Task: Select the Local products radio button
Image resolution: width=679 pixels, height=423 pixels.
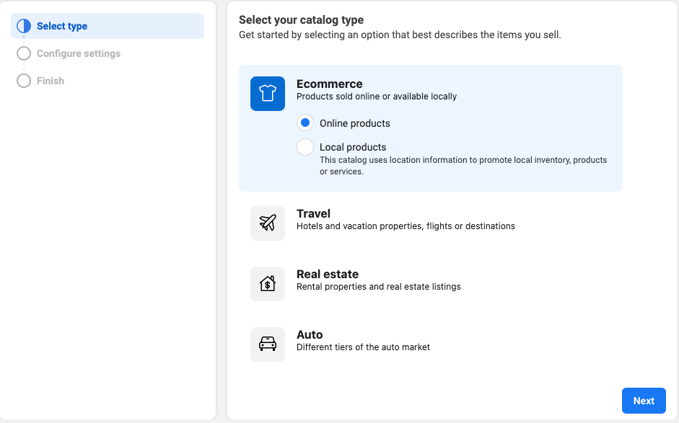Action: click(305, 147)
